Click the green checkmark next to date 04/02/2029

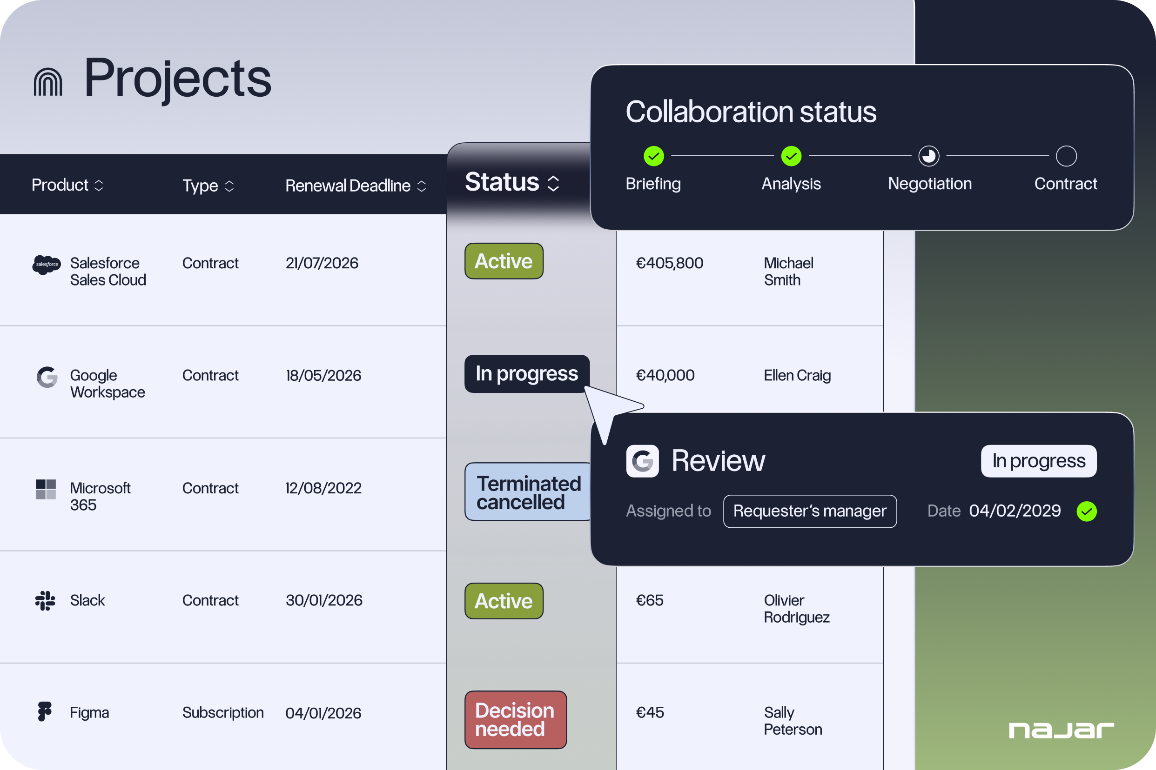1087,511
